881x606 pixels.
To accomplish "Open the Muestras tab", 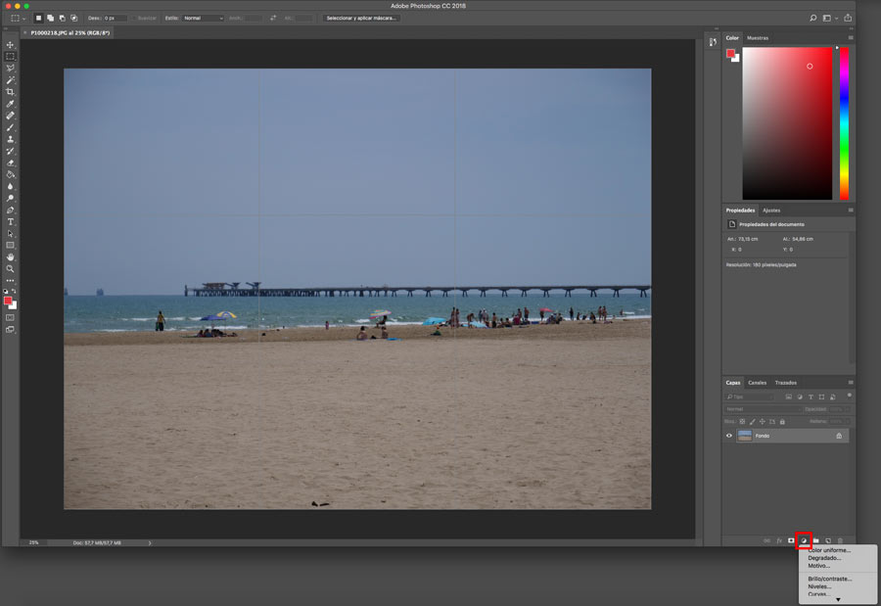I will click(758, 38).
